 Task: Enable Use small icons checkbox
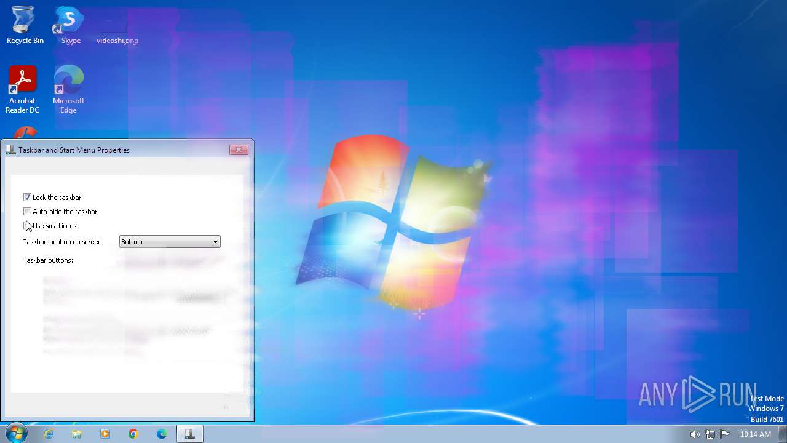click(27, 226)
